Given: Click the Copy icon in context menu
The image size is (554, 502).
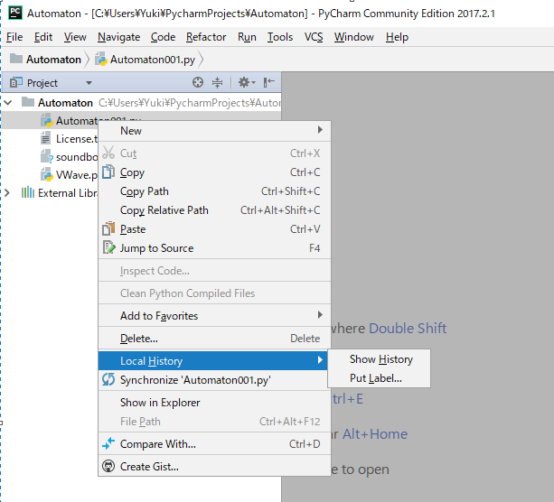Looking at the screenshot, I should 108,172.
